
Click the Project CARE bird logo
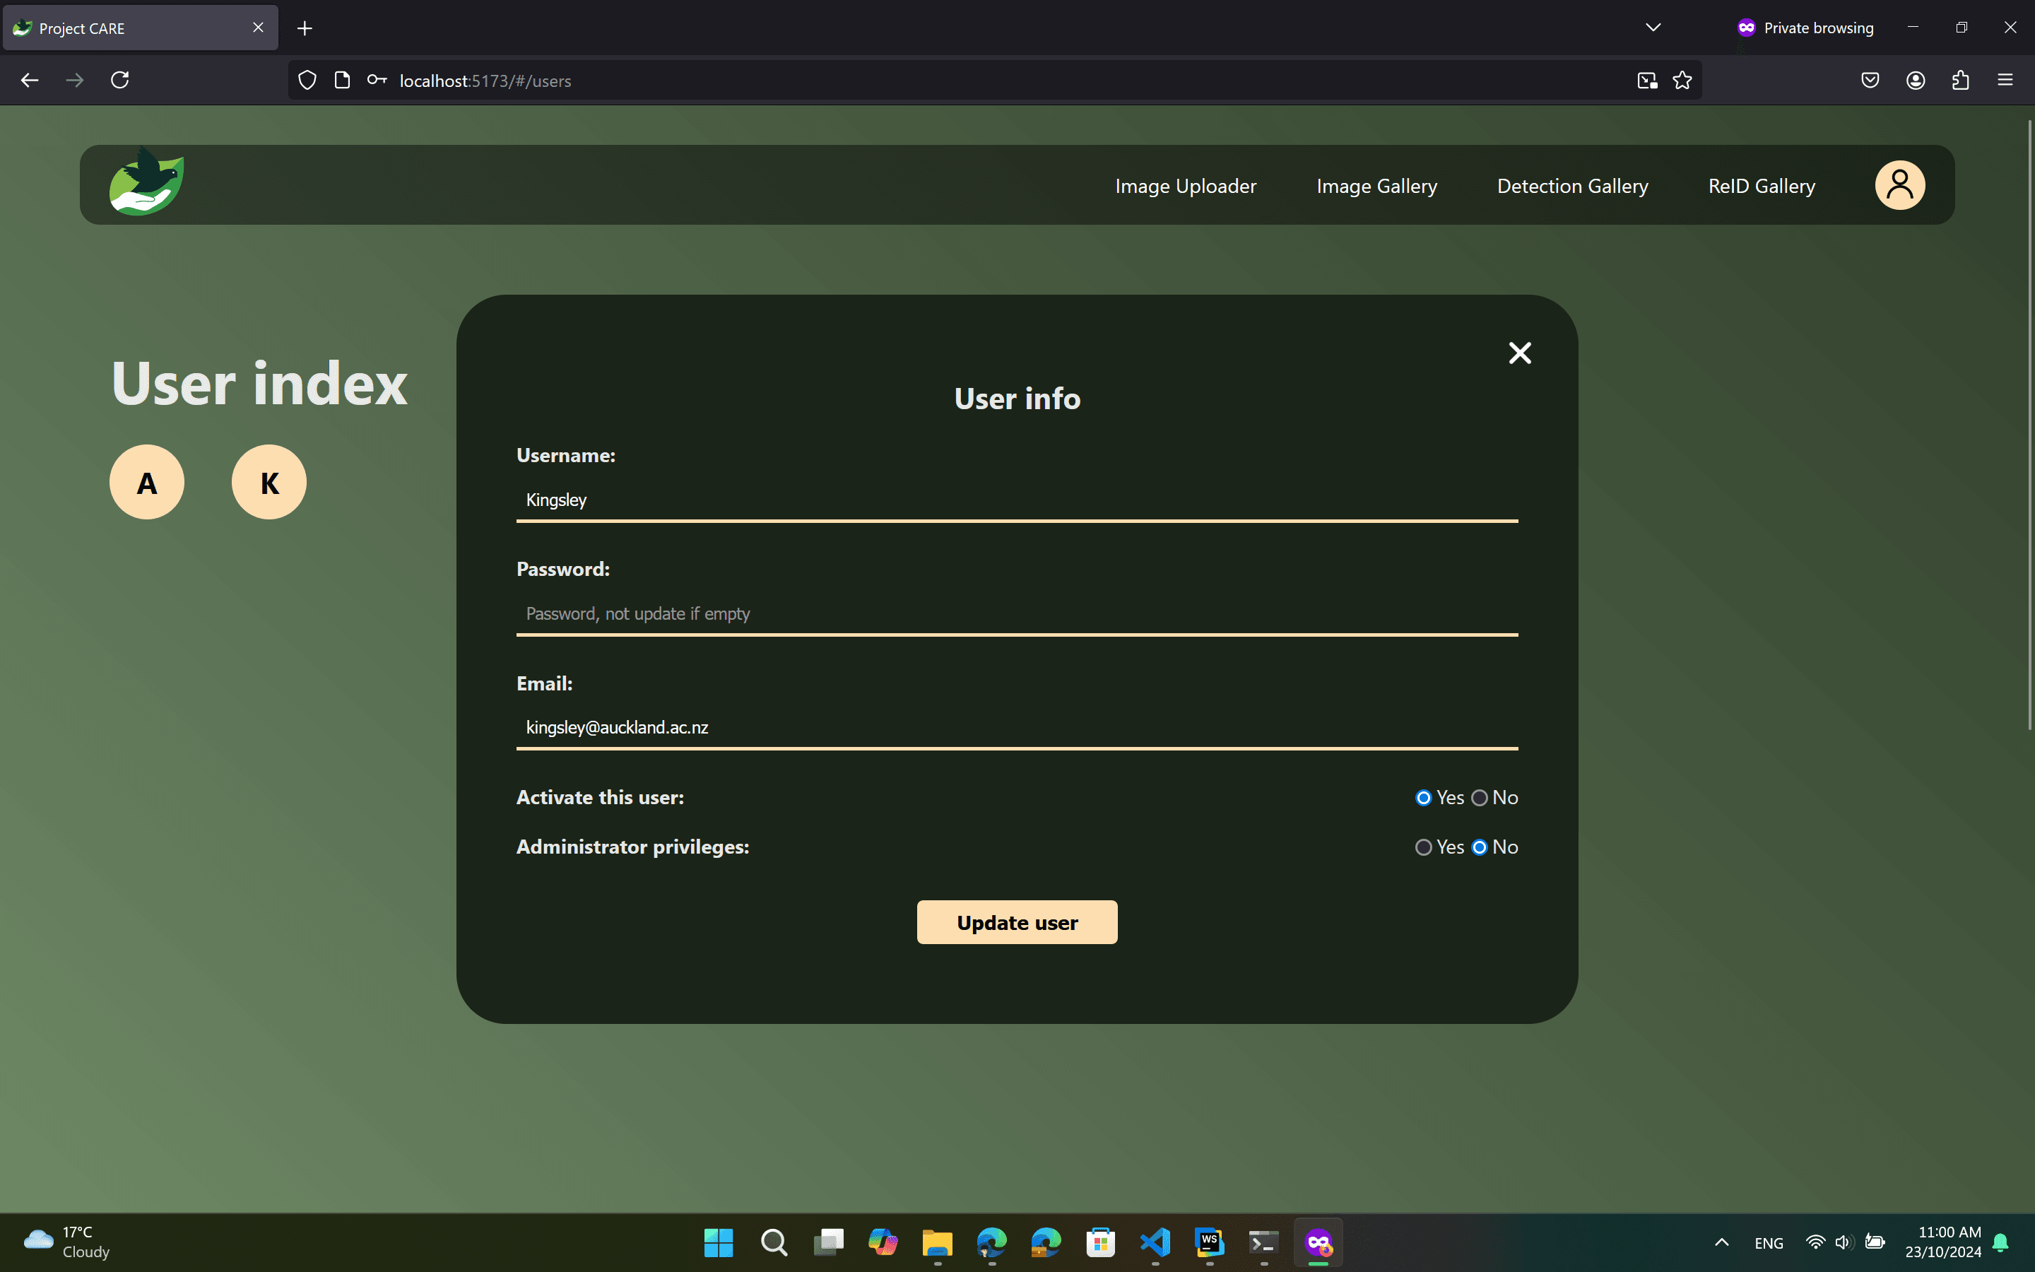(146, 182)
